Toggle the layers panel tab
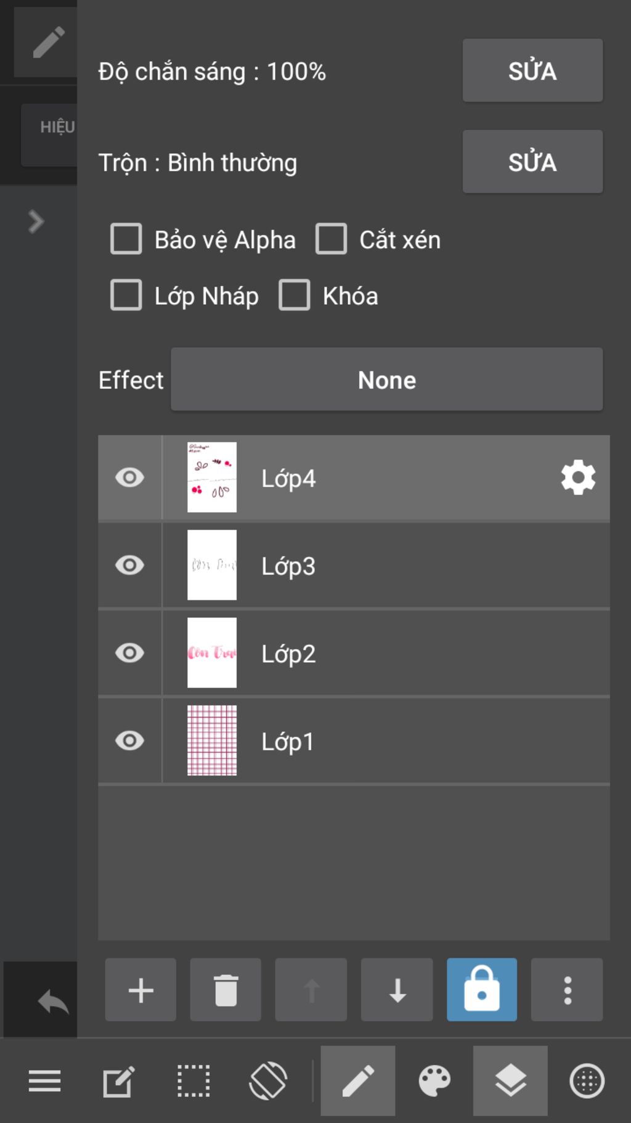 (510, 1081)
